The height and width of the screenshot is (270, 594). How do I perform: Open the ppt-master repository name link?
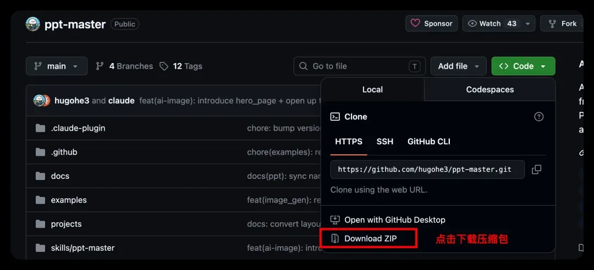[x=75, y=24]
